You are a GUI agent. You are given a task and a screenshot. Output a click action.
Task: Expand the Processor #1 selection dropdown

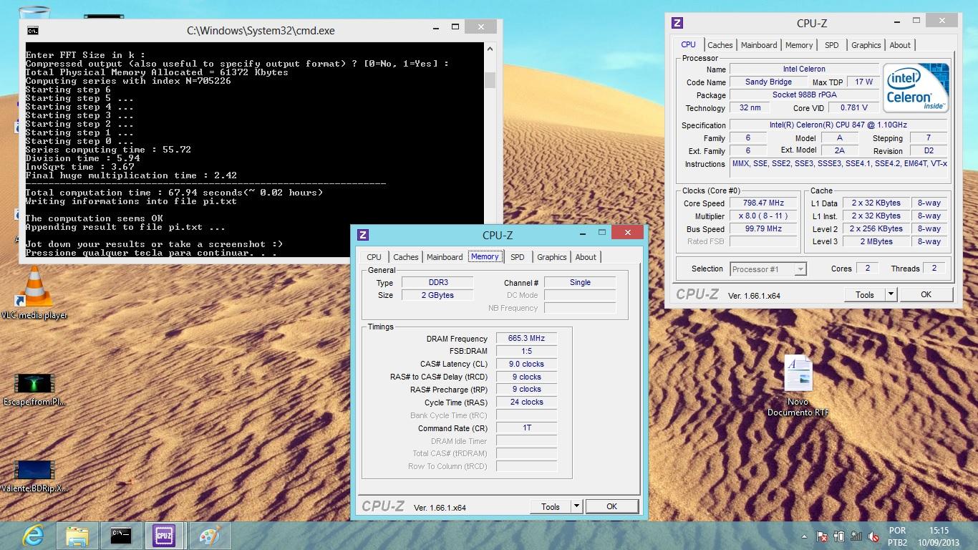pyautogui.click(x=800, y=269)
